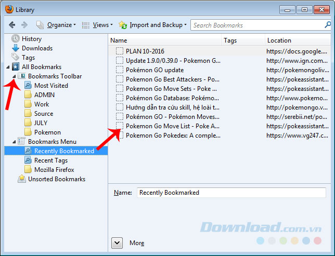335x256 pixels.
Task: Go forward with the right arrow button
Action: click(24, 25)
